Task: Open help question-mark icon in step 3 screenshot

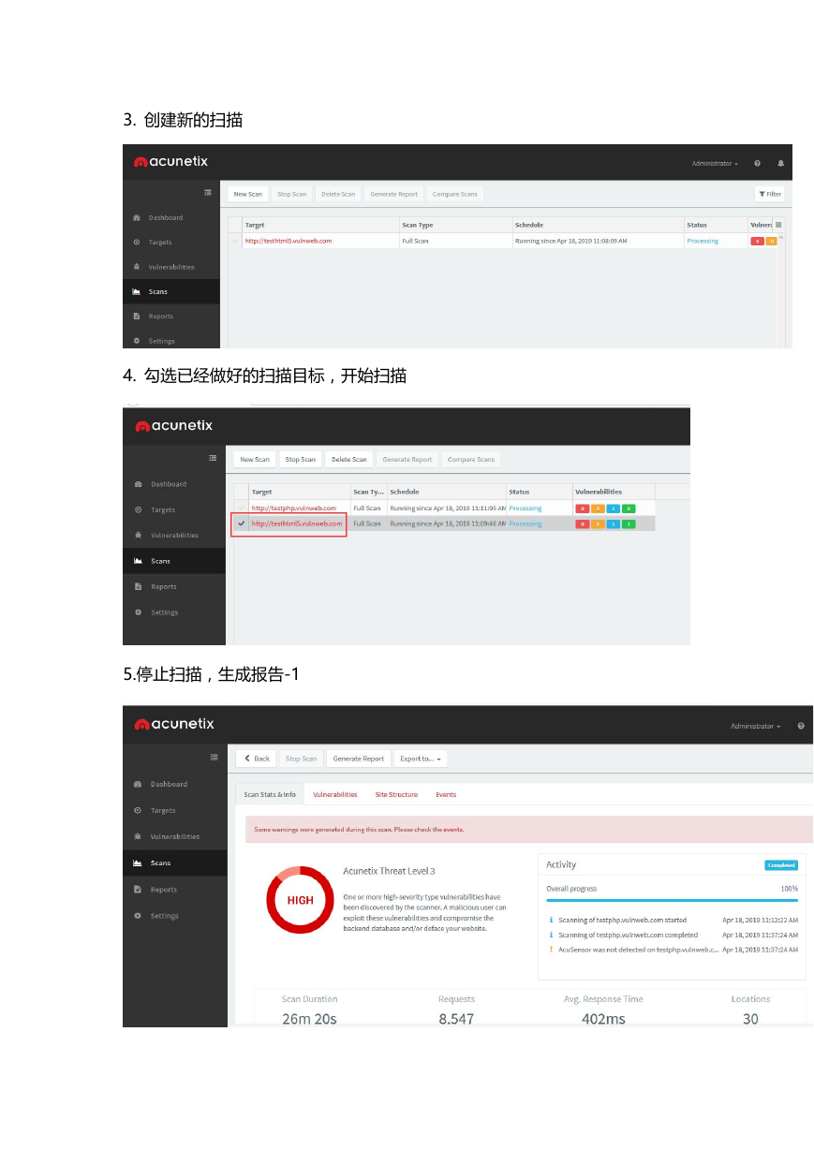Action: point(757,163)
